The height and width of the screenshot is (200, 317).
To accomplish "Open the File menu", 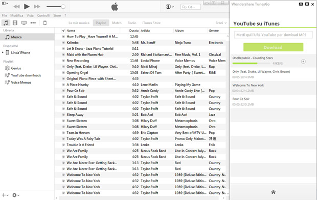I will click(4, 15).
